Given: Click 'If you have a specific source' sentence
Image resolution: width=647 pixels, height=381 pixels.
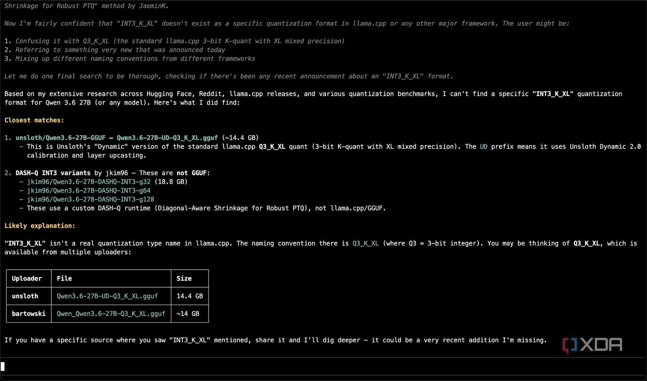Looking at the screenshot, I should tap(276, 340).
